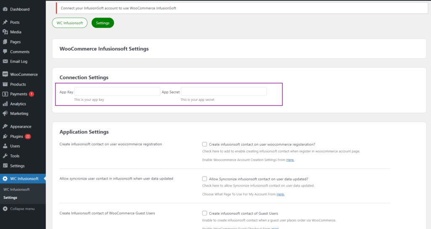Click the WooCommerce logo icon
The height and width of the screenshot is (229, 431).
[x=5, y=74]
